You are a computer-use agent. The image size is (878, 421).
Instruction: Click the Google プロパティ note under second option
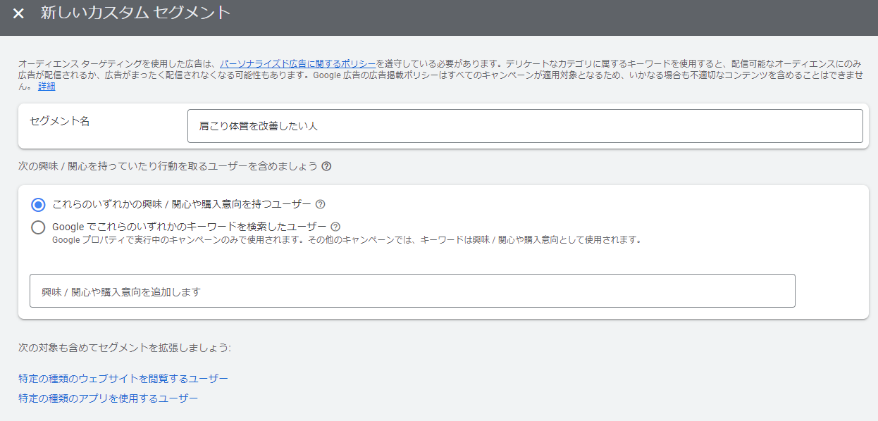pos(347,239)
